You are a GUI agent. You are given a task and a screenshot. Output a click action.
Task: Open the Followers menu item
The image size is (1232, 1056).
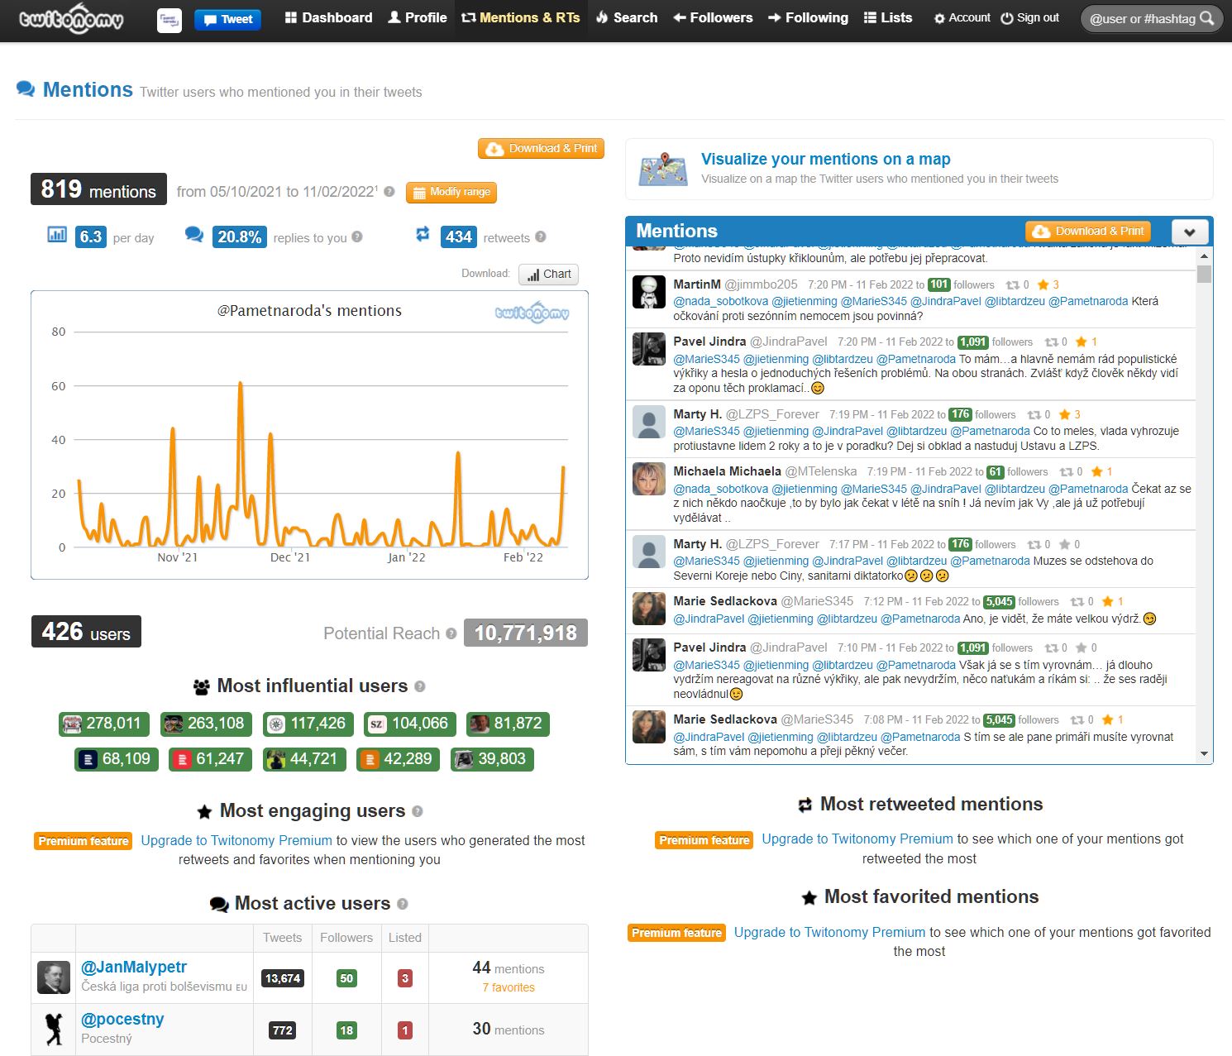point(713,17)
